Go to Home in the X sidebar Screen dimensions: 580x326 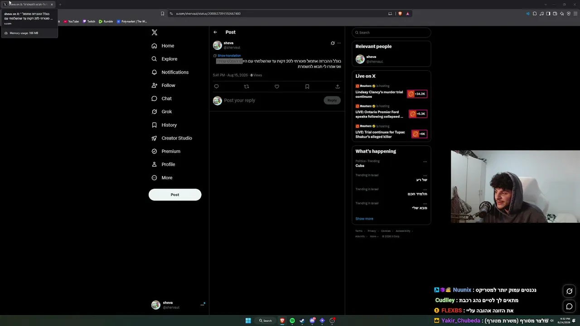tap(163, 46)
